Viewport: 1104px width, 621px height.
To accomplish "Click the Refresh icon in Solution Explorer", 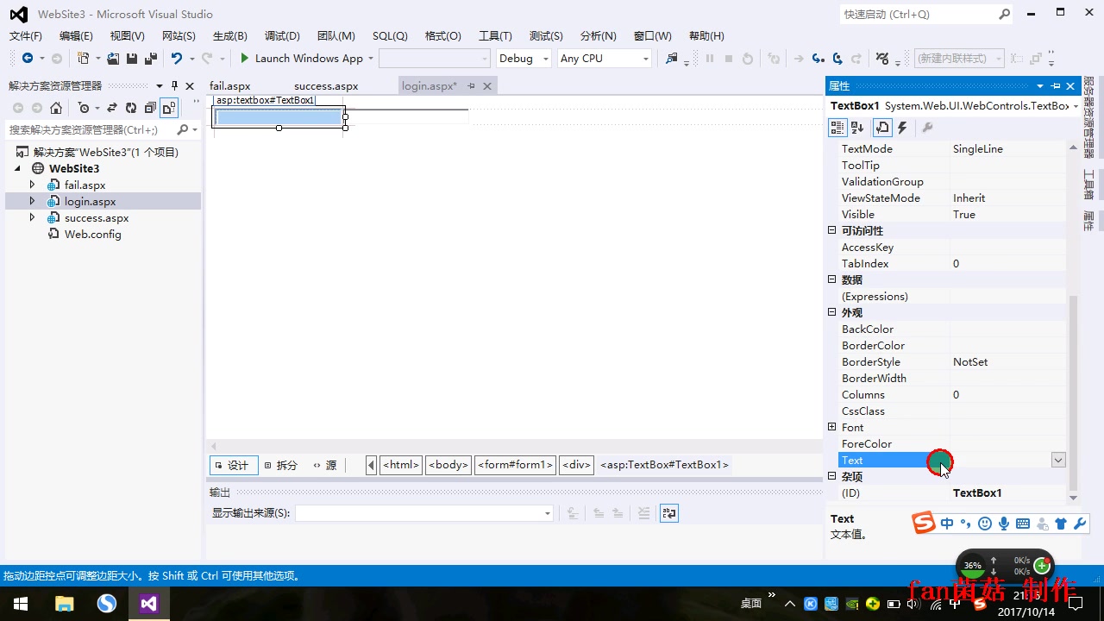I will coord(131,108).
